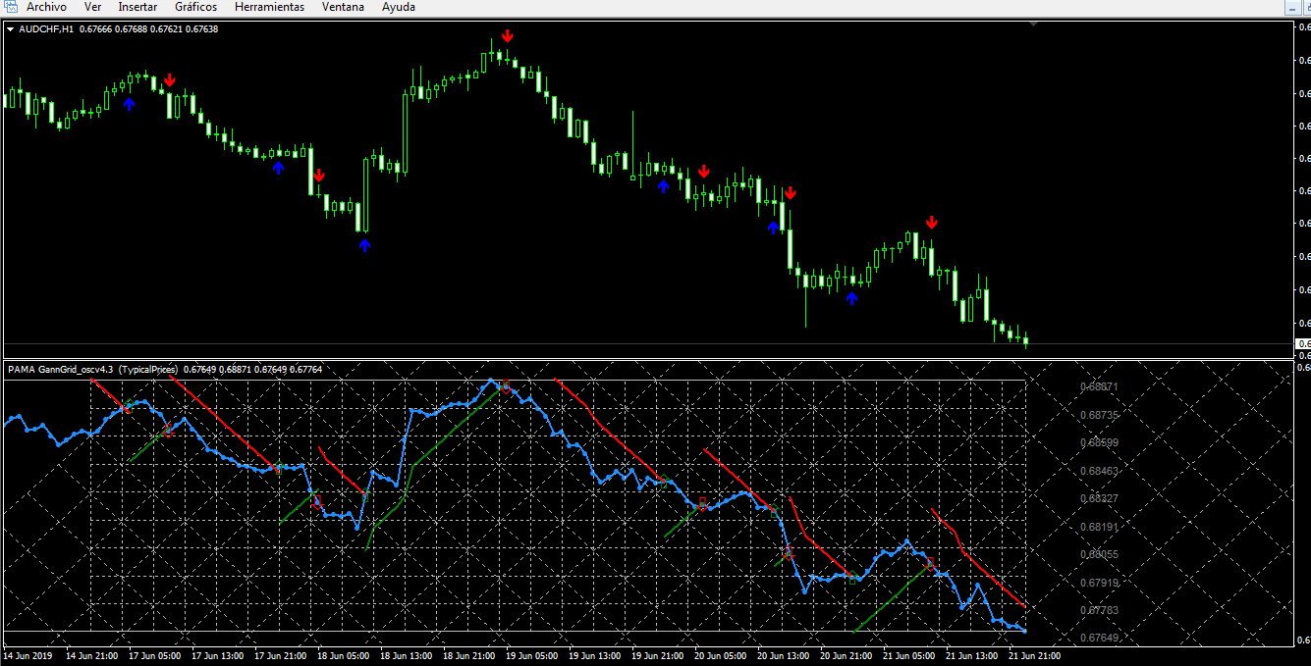Click the 18 Jun 21:00 time label

468,655
